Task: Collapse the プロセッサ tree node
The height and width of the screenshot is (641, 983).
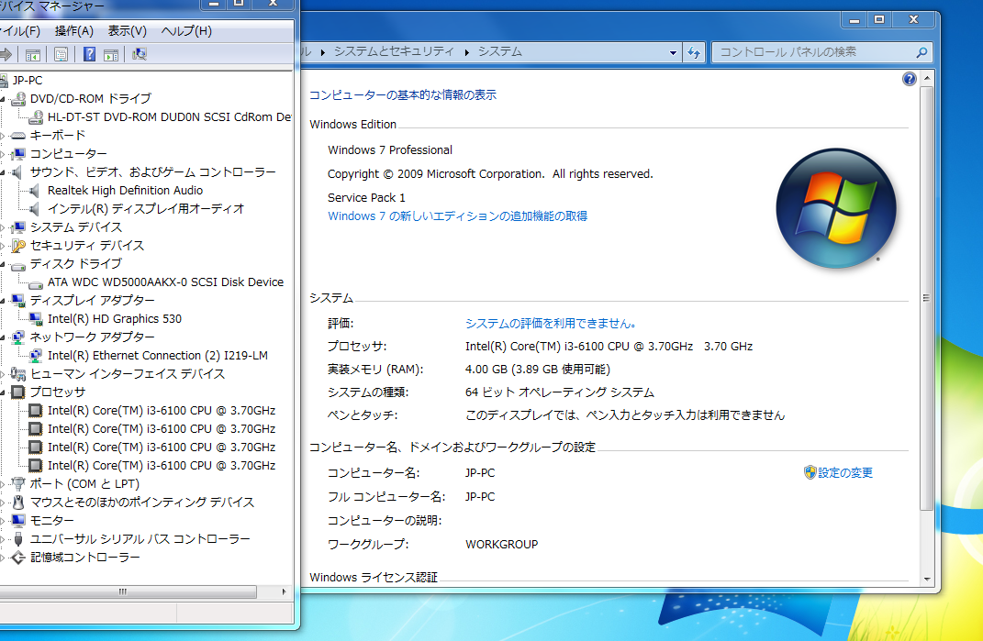Action: (x=3, y=392)
